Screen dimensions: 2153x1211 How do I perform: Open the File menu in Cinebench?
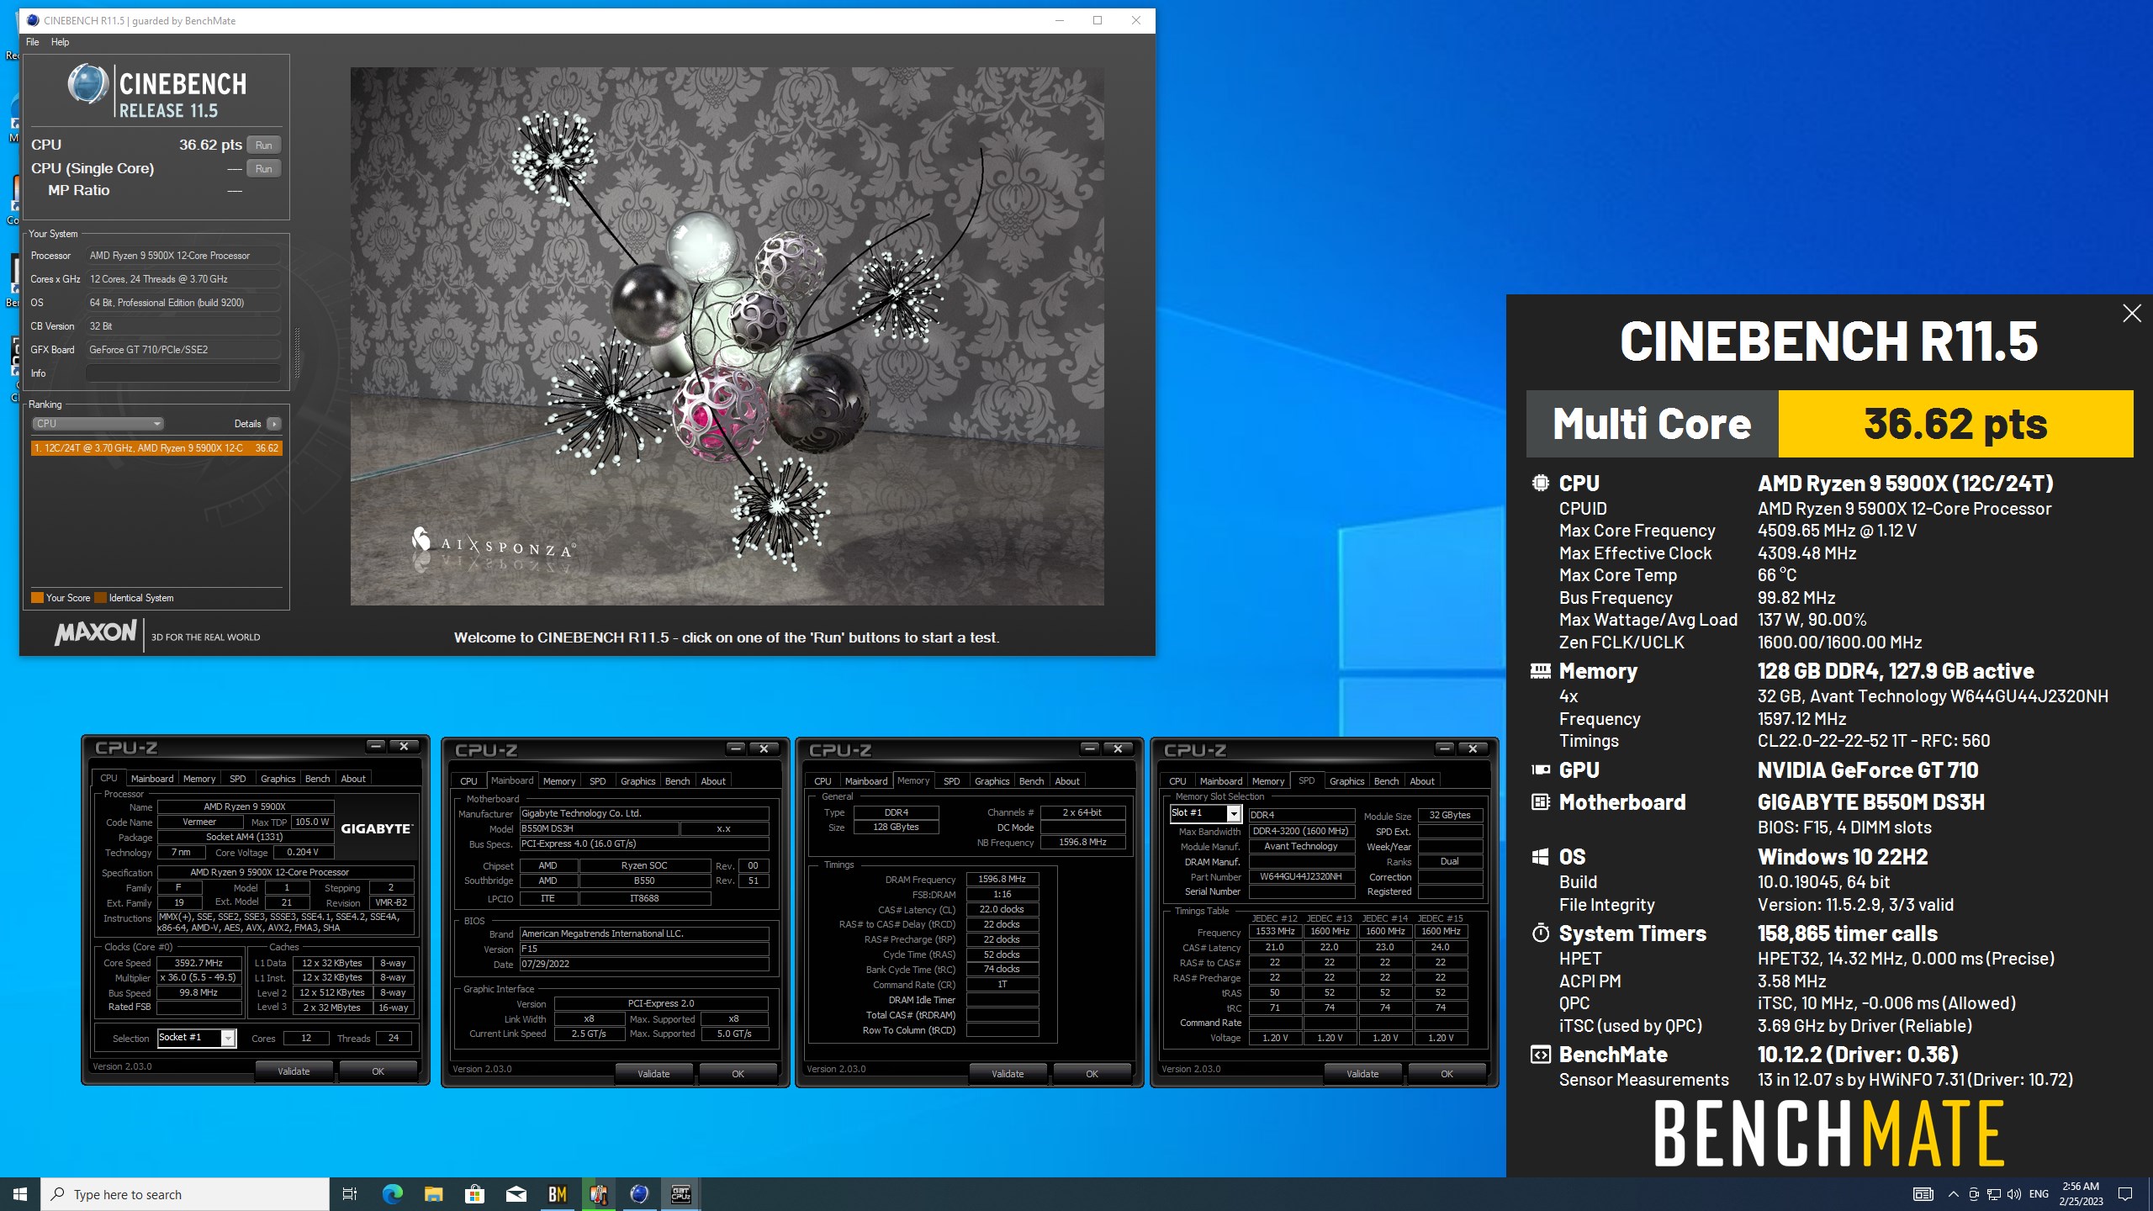(x=33, y=42)
